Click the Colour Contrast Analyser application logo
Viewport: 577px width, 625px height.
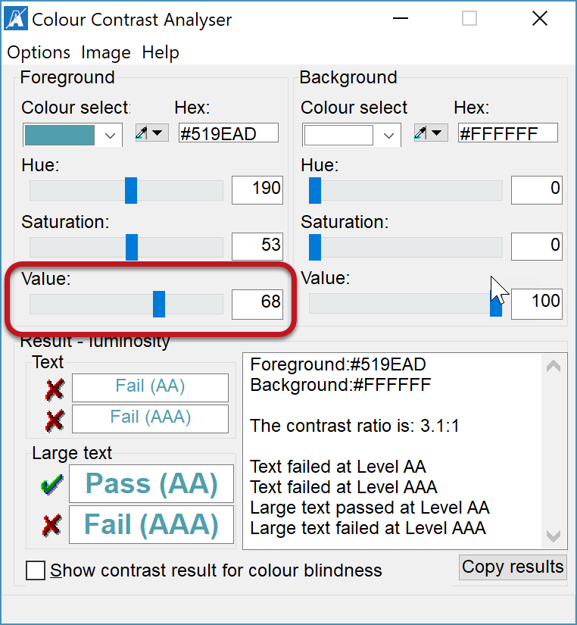pyautogui.click(x=17, y=17)
